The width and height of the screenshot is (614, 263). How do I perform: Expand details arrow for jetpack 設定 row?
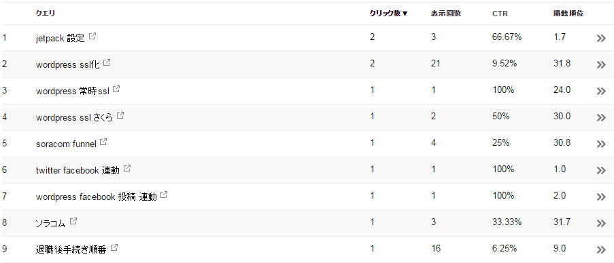(x=601, y=38)
